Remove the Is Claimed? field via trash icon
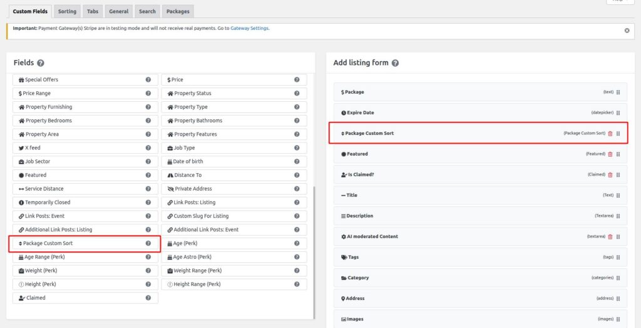This screenshot has width=641, height=328. (x=610, y=175)
